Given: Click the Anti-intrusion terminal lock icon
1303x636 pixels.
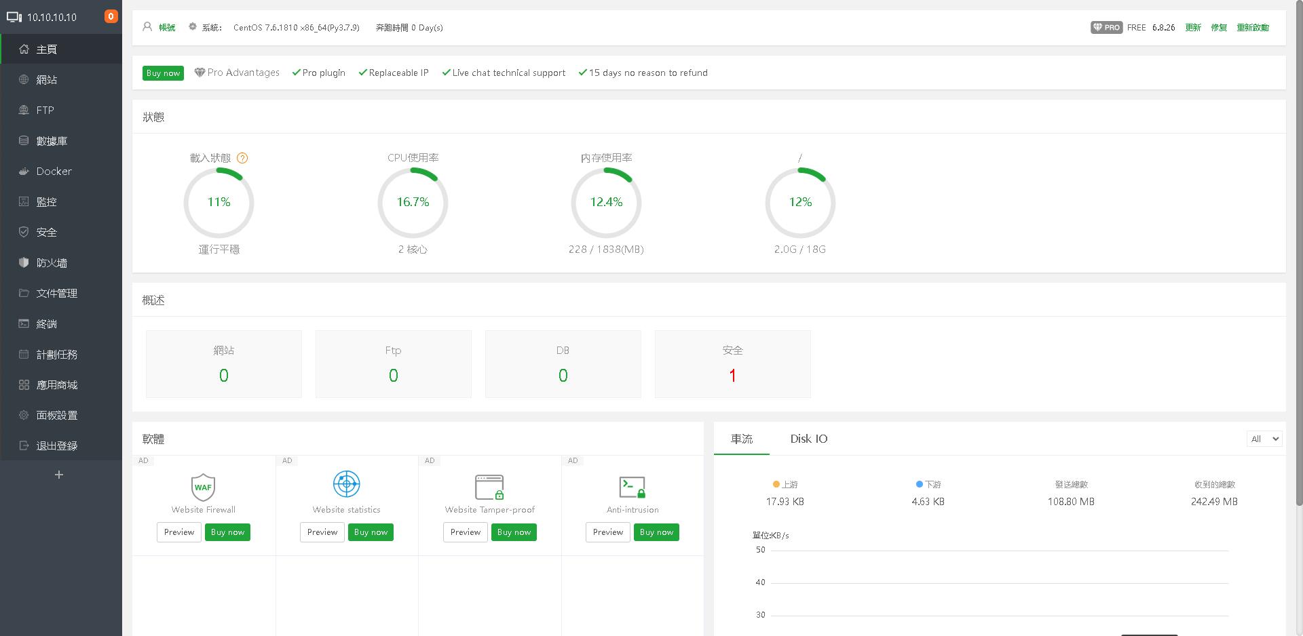Looking at the screenshot, I should (x=632, y=487).
